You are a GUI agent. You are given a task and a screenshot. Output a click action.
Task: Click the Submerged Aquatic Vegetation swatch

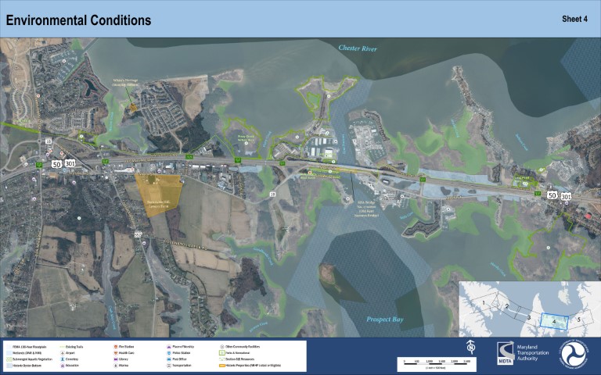point(9,359)
